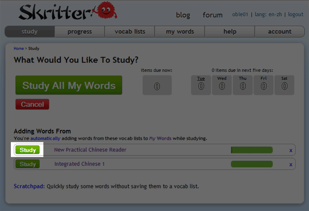Switch to the progress tab
The height and width of the screenshot is (211, 309).
pyautogui.click(x=80, y=32)
